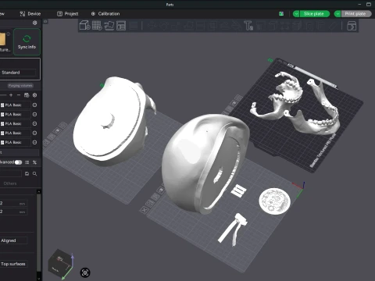Click the save preset icon
Image resolution: width=375 pixels, height=281 pixels.
[x=27, y=173]
